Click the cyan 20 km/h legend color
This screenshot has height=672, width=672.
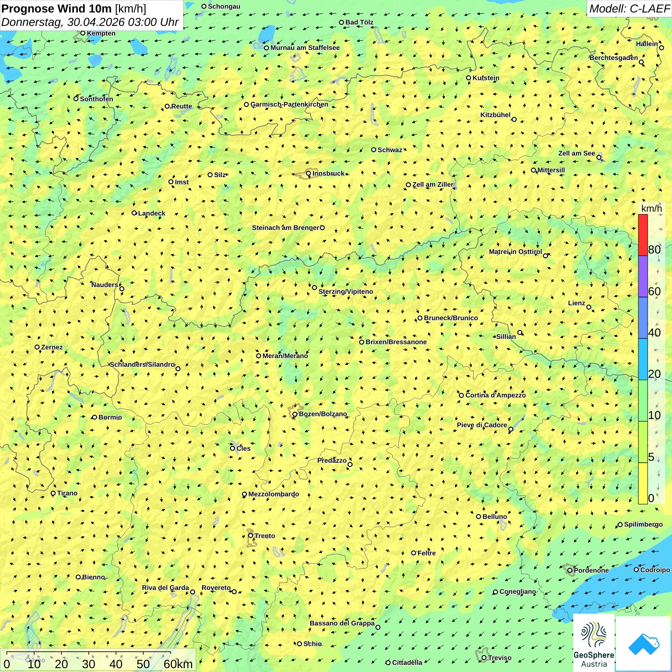[643, 359]
